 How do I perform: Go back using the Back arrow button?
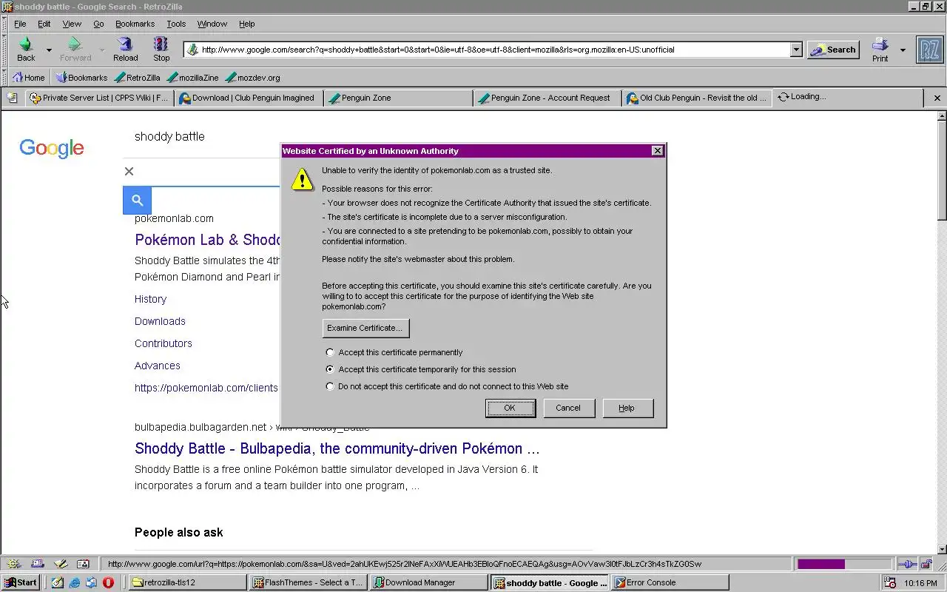point(26,50)
